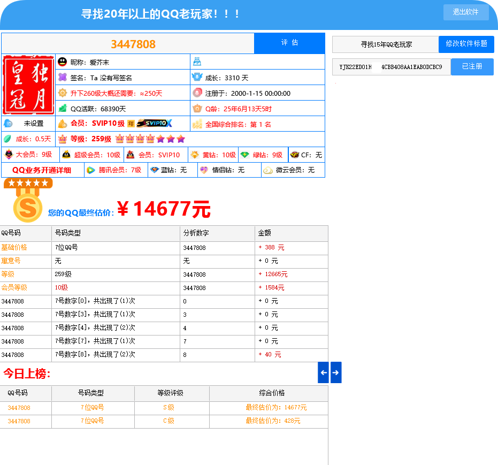Click the 超级会员 penguin icon
498x465 pixels.
click(x=66, y=155)
